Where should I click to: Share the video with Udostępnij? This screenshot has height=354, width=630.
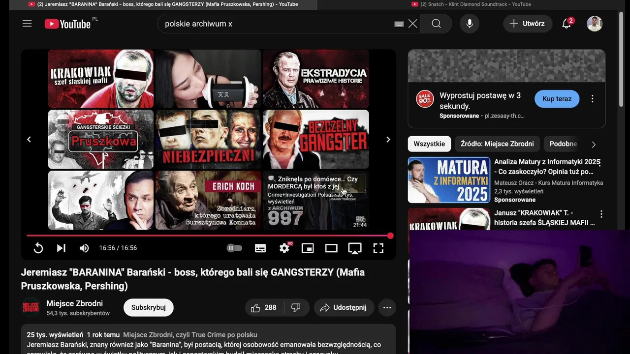coord(344,308)
